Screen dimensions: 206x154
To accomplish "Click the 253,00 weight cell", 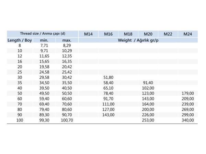I will click(148, 120).
